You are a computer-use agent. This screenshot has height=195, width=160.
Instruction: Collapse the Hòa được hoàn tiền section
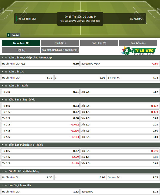click(x=3, y=185)
